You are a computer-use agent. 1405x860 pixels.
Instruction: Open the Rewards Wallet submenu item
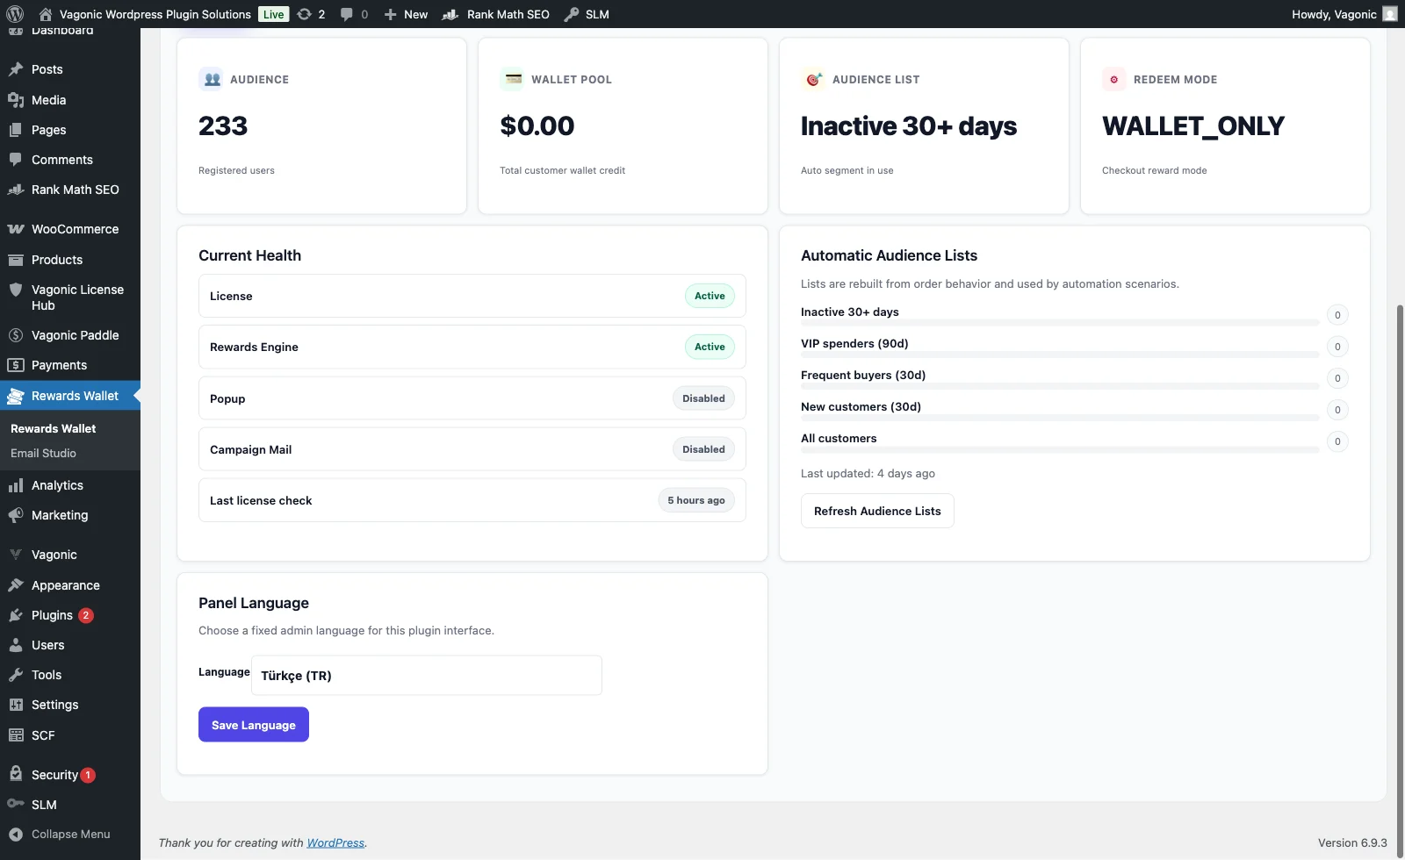pyautogui.click(x=53, y=428)
